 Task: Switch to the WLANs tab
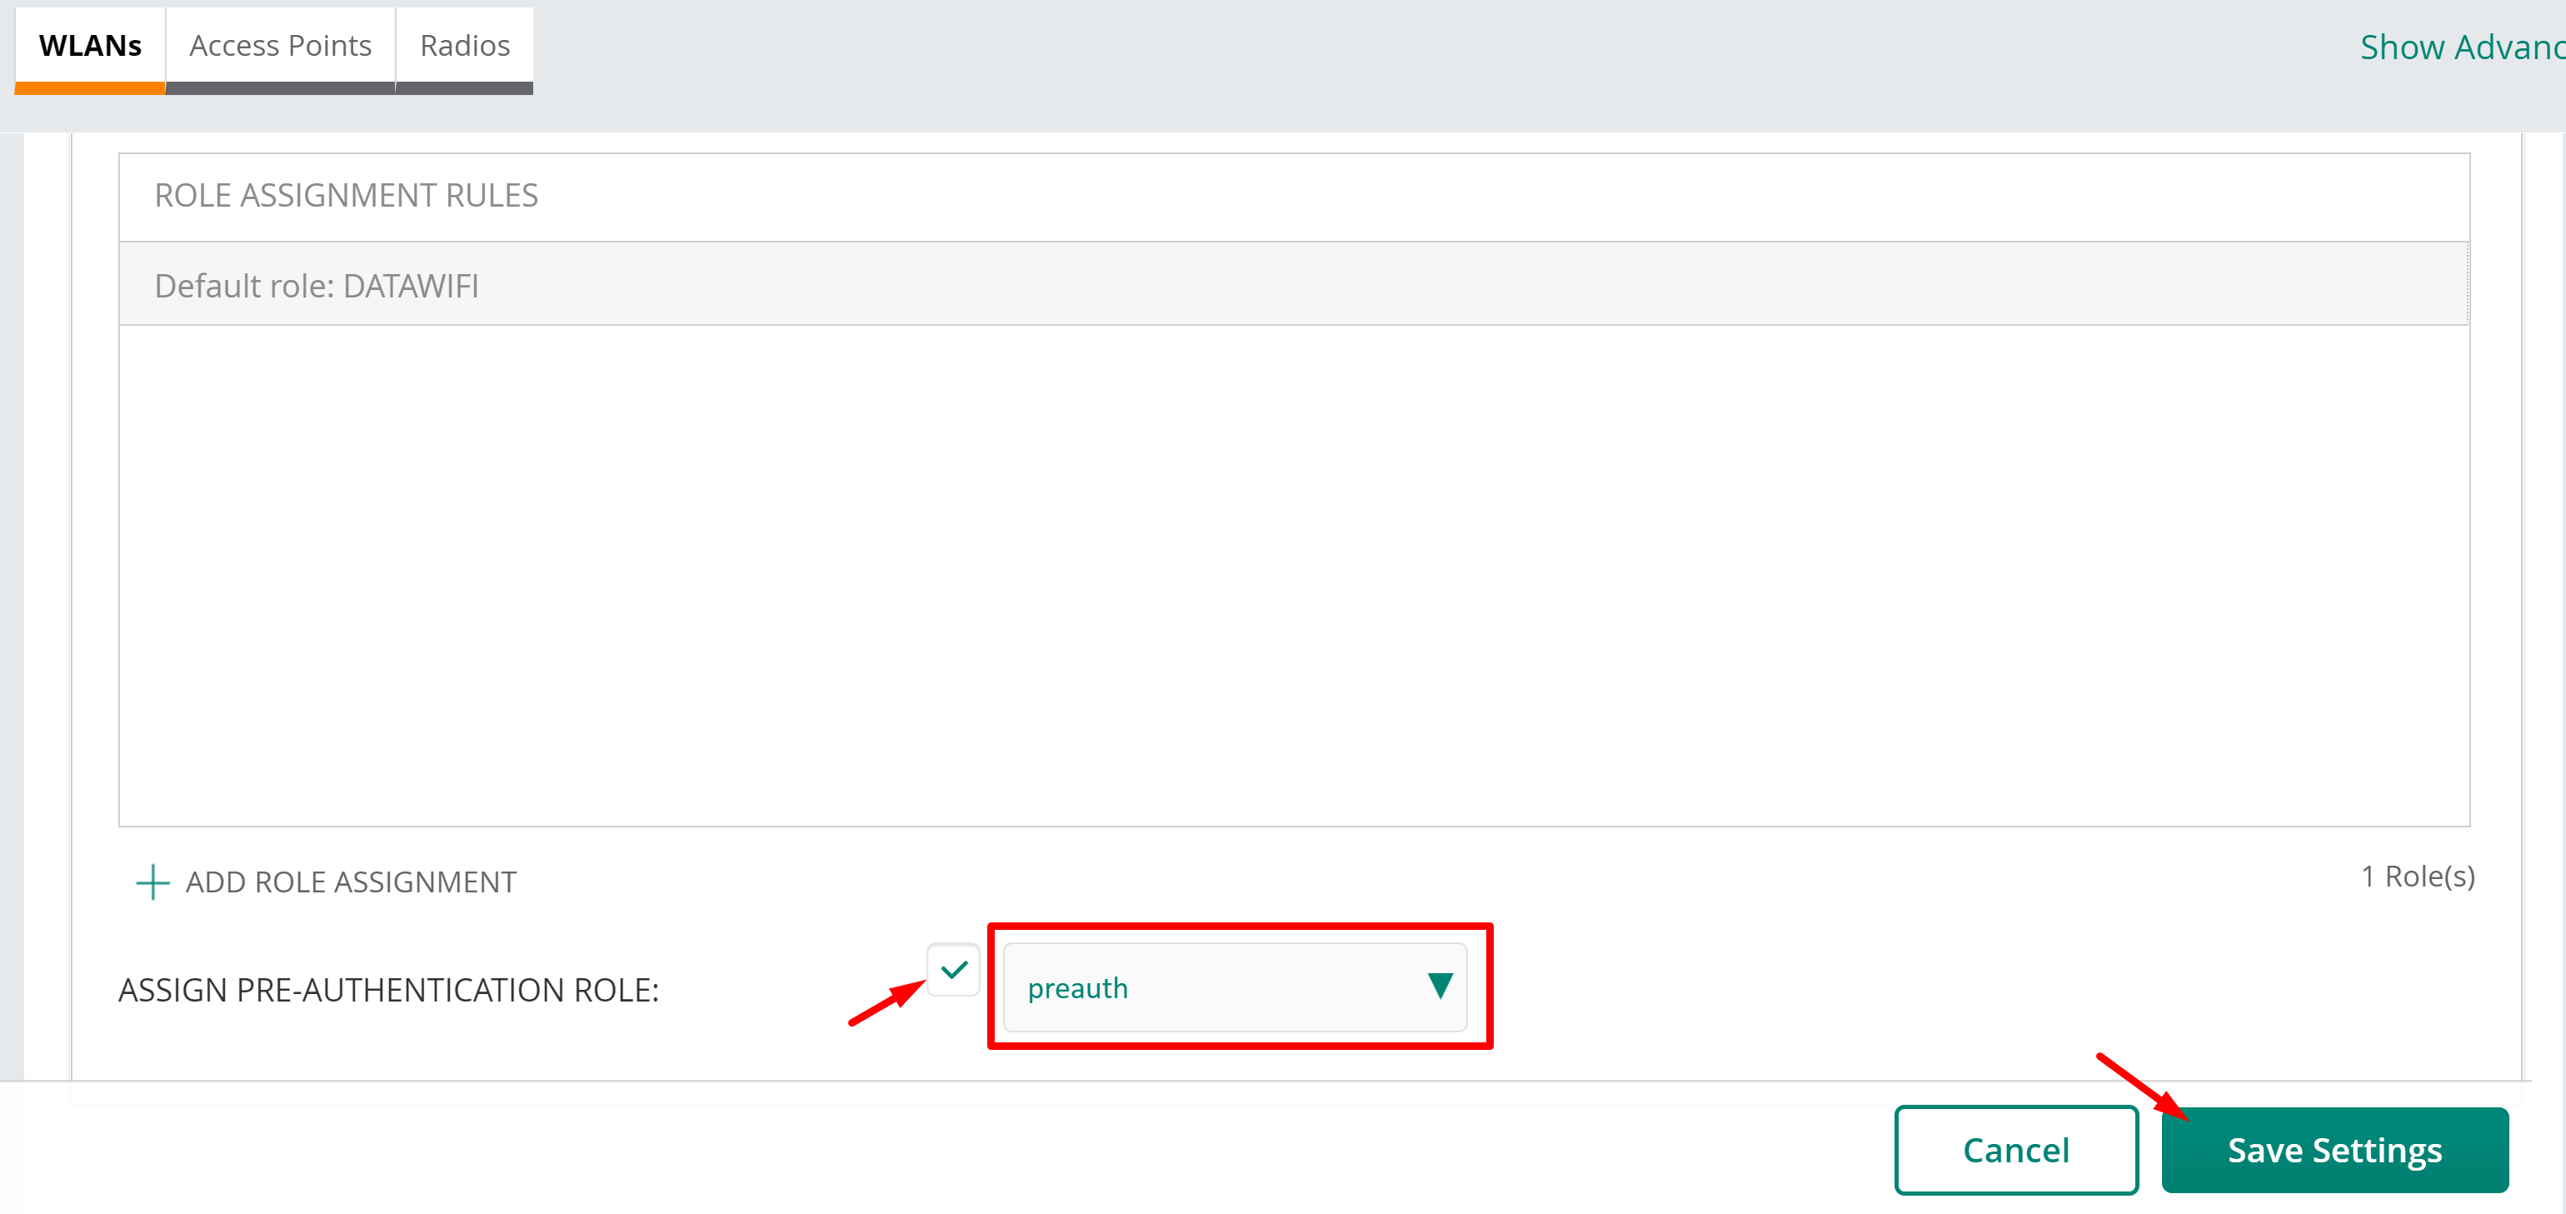[x=90, y=46]
